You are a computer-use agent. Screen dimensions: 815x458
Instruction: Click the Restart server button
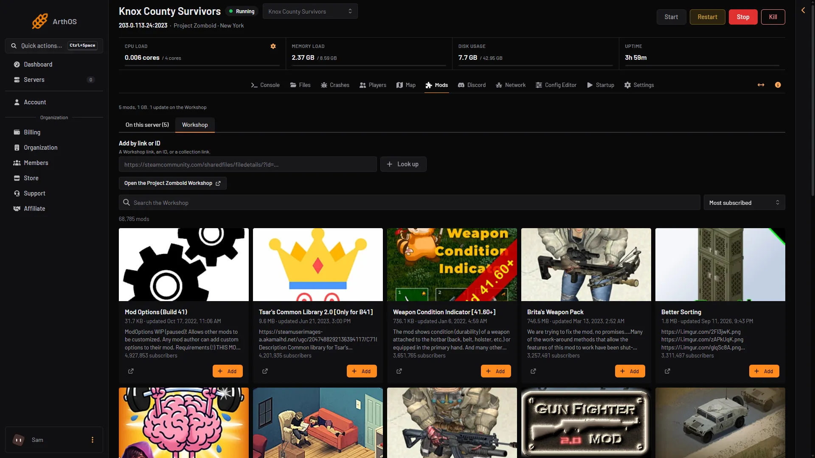(707, 17)
